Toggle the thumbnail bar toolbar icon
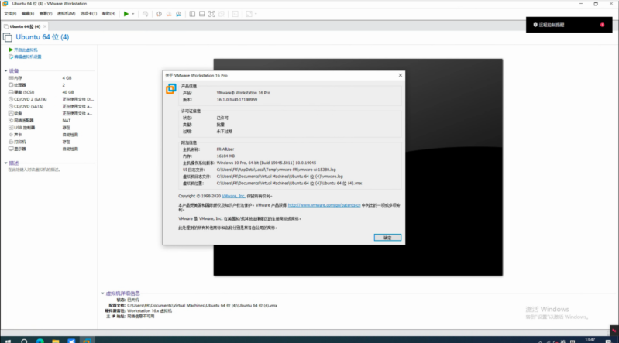The height and width of the screenshot is (343, 619). coord(201,14)
